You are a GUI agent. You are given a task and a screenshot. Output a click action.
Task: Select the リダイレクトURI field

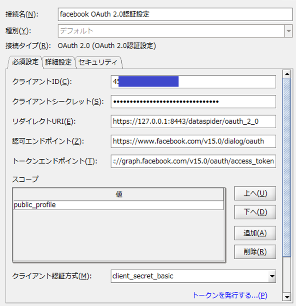pos(193,122)
